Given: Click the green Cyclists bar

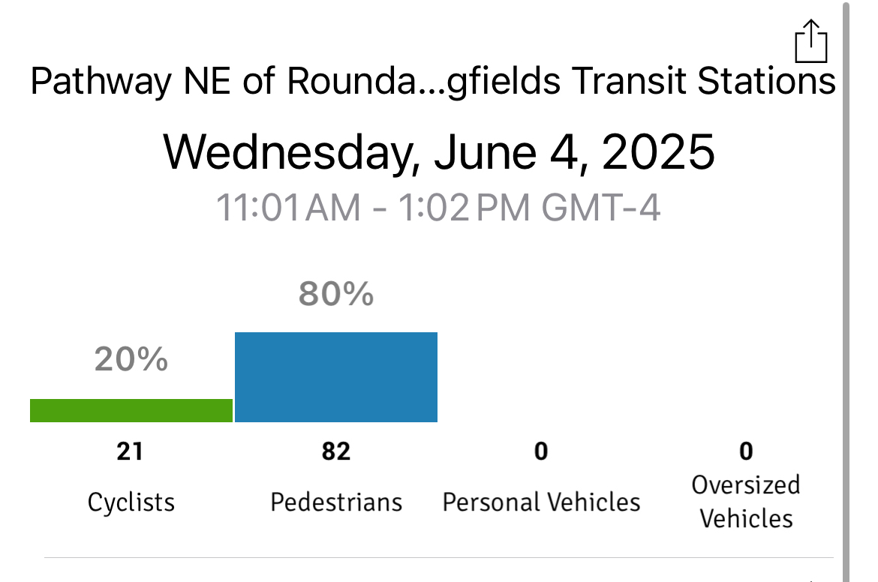Looking at the screenshot, I should click(131, 410).
